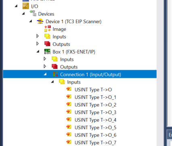Expand Inputs under Device 1

tap(38, 36)
